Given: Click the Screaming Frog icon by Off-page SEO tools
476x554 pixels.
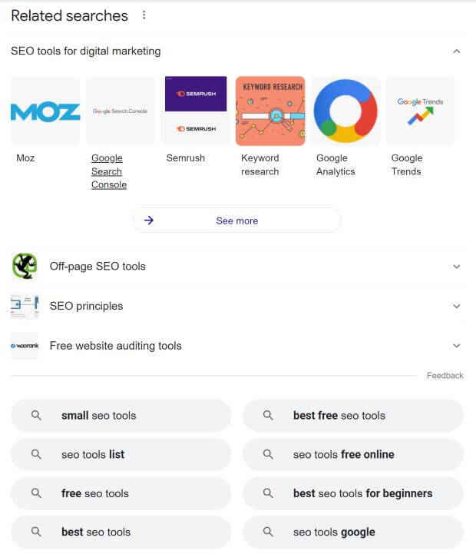Looking at the screenshot, I should [x=25, y=267].
